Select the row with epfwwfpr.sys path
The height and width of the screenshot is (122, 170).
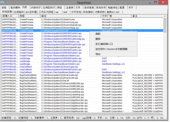point(46,44)
